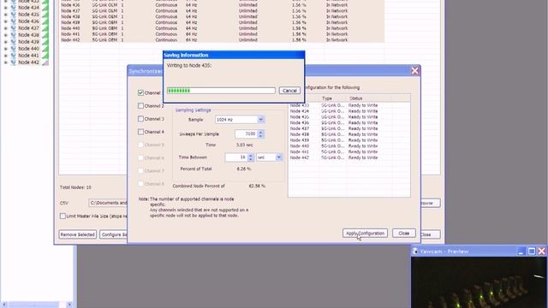Click the green saving progress bar
Viewport: 548px width, 308px height.
(221, 91)
